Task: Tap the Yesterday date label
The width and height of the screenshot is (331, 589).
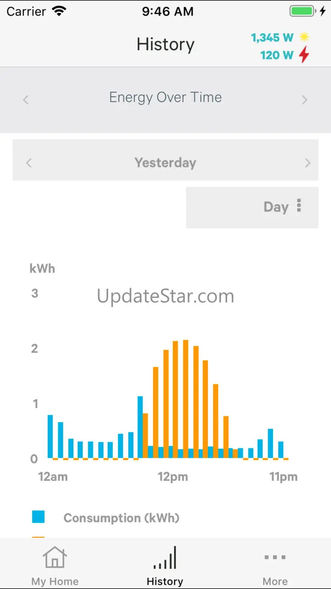Action: click(x=165, y=163)
